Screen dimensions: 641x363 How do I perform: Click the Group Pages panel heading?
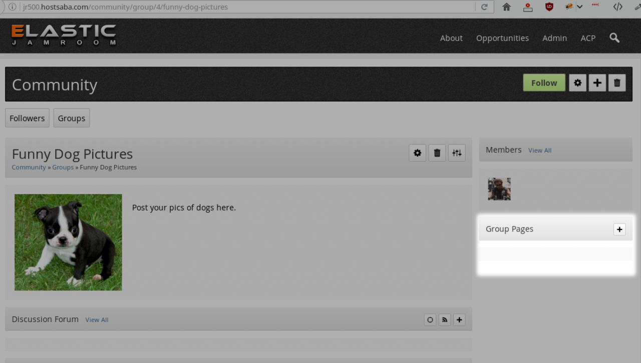(509, 229)
